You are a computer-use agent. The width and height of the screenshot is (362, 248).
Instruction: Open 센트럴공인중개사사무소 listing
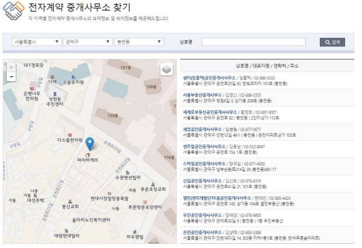[204, 146]
